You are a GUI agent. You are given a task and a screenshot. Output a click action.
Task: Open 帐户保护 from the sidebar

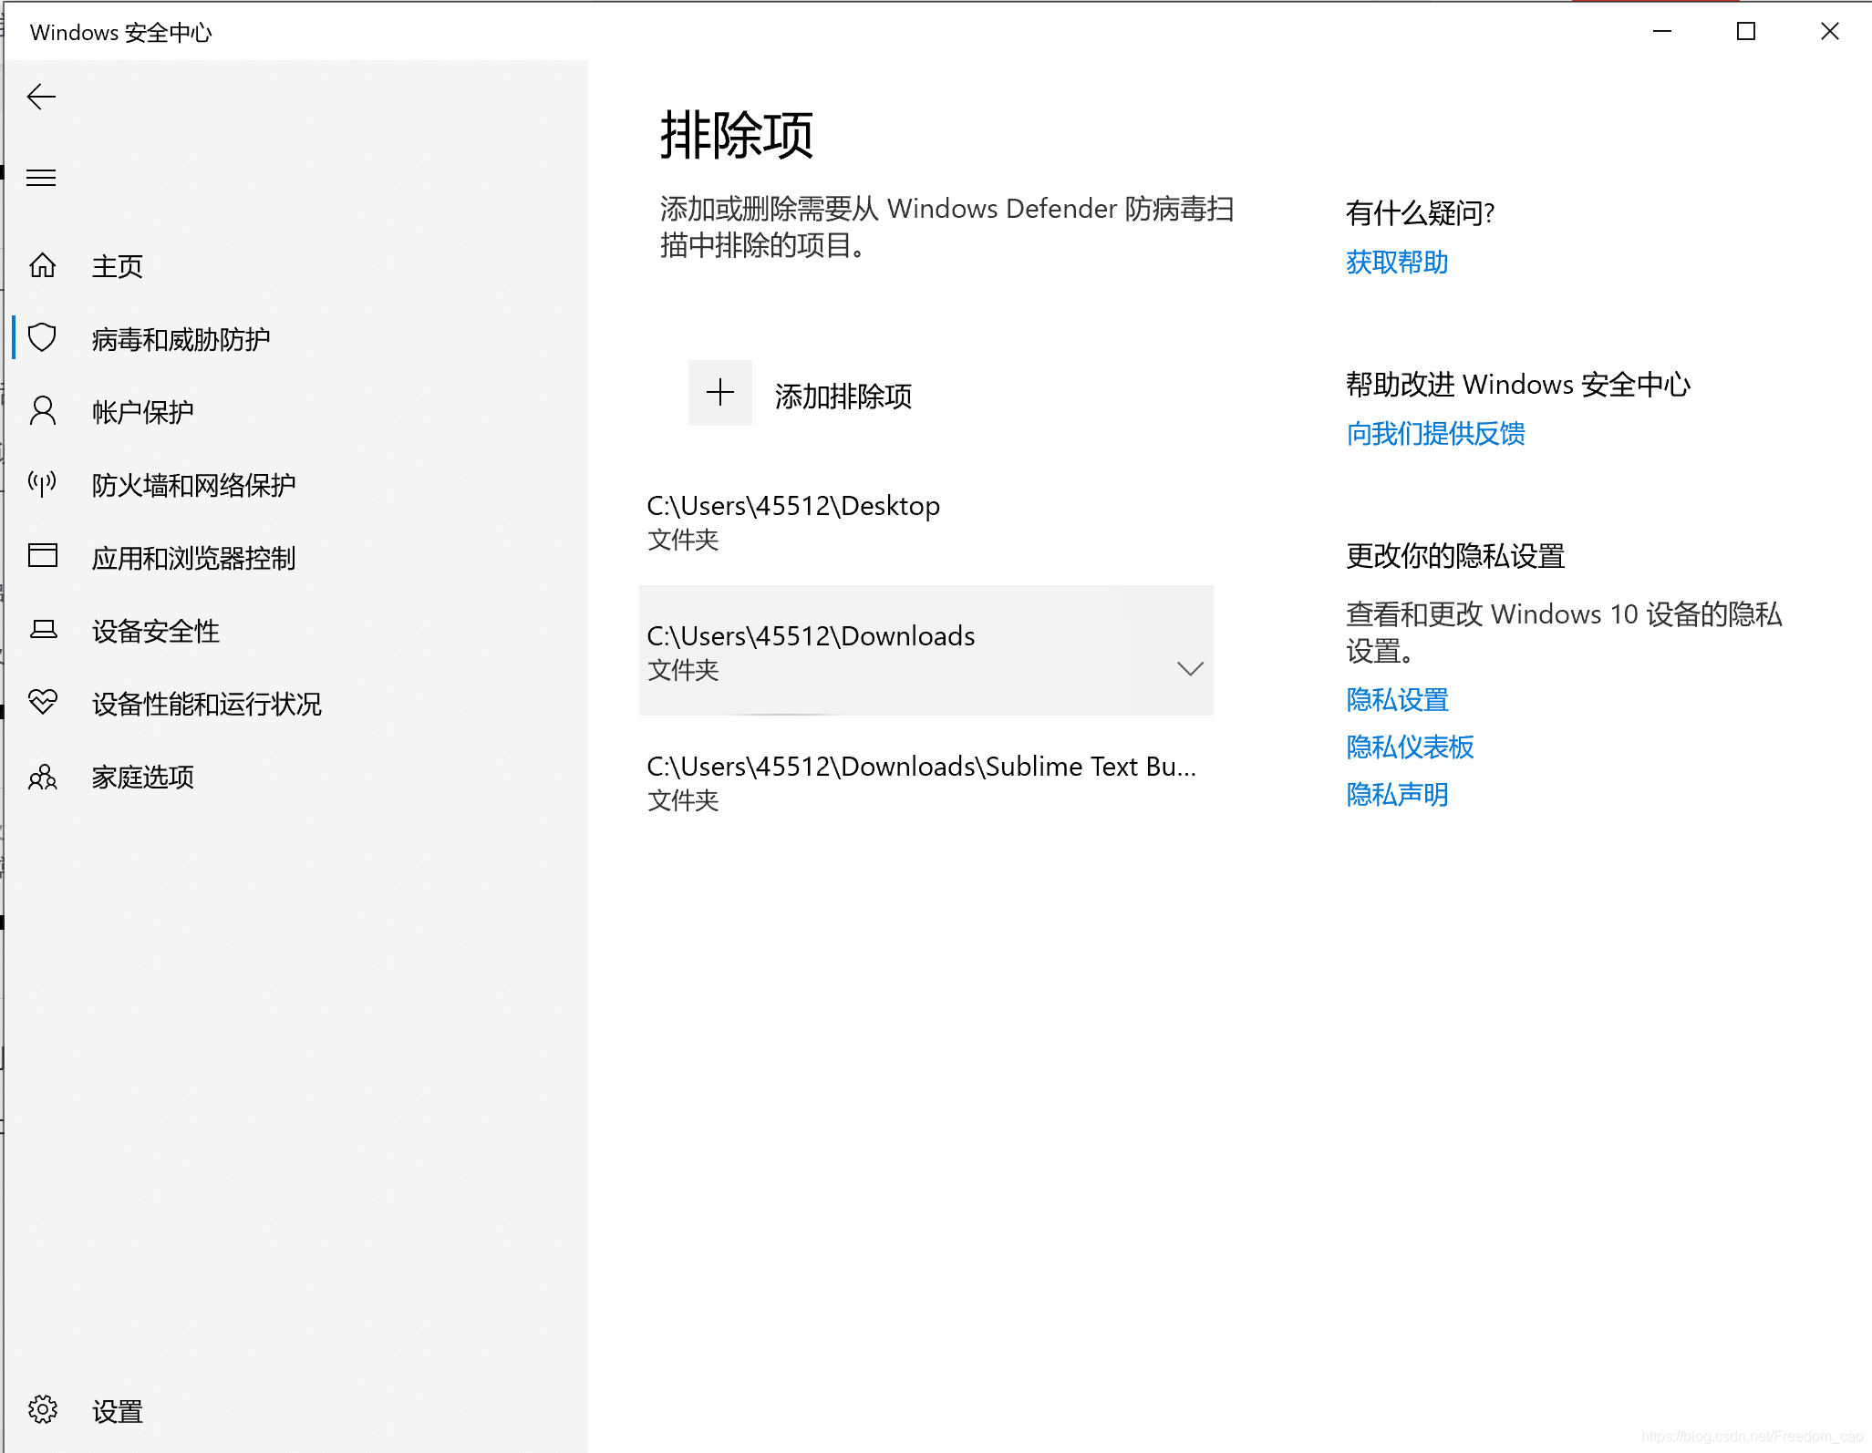point(295,412)
